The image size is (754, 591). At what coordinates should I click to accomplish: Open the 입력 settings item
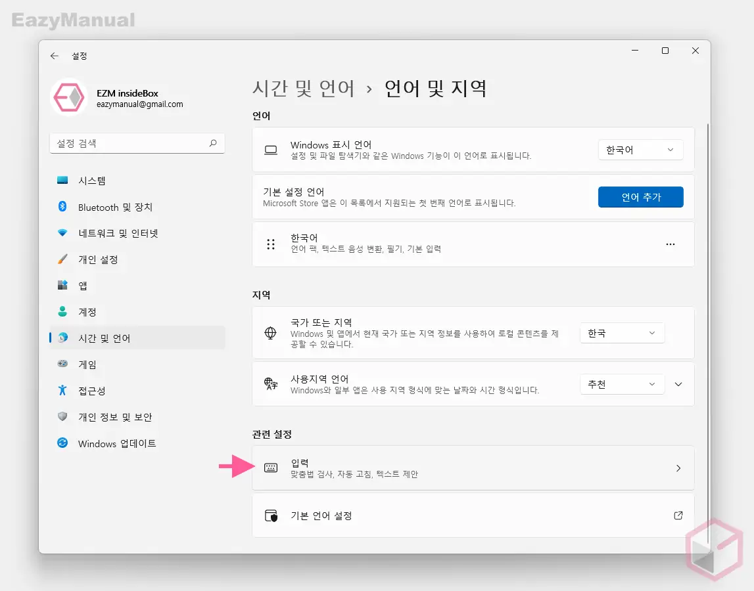coord(473,468)
